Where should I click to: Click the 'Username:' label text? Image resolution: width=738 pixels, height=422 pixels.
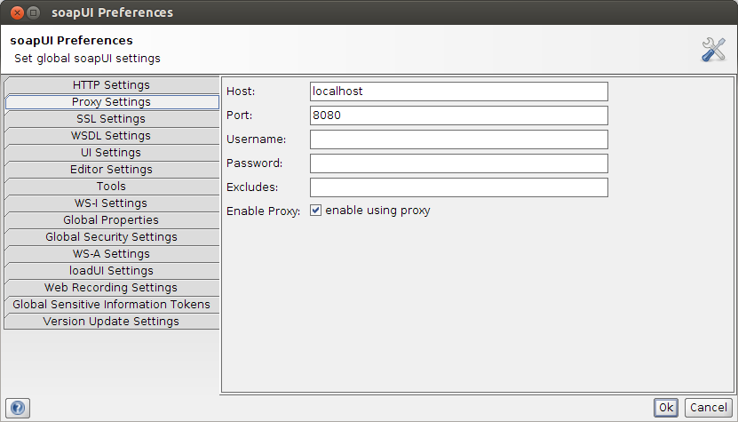point(257,139)
